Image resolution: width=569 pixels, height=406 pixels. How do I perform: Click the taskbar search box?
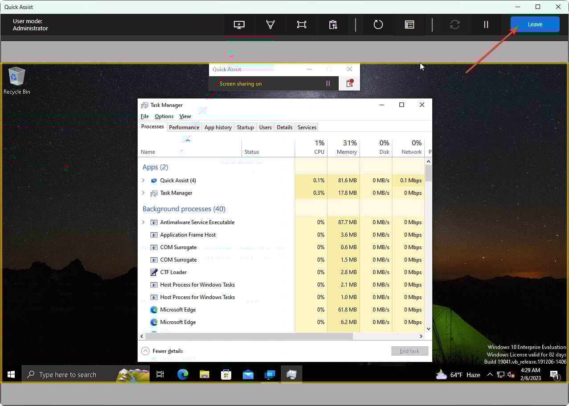86,374
